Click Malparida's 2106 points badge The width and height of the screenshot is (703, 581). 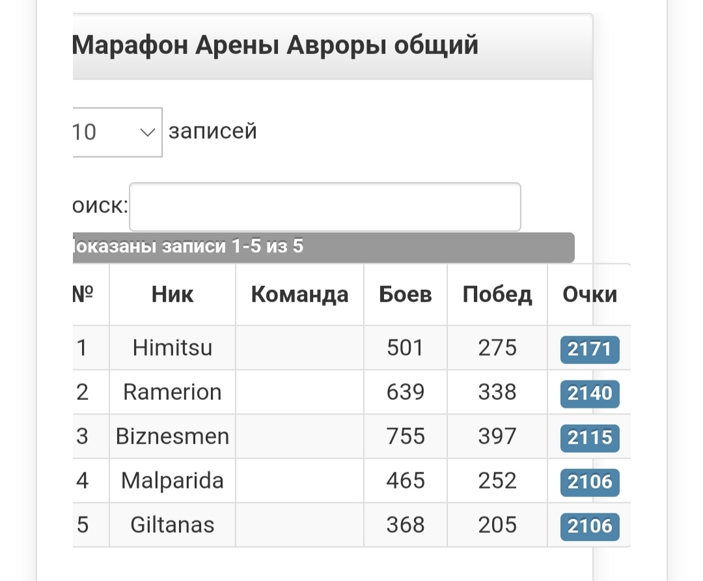coord(590,482)
